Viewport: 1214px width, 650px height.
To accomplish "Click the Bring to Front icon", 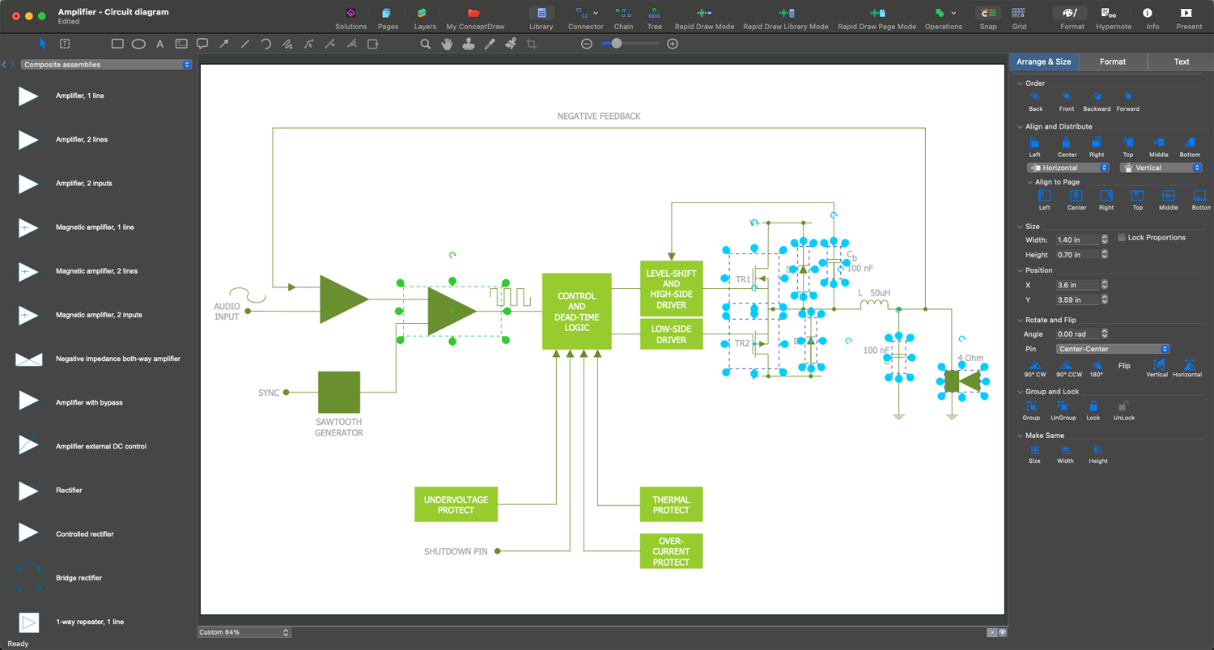I will [1066, 97].
